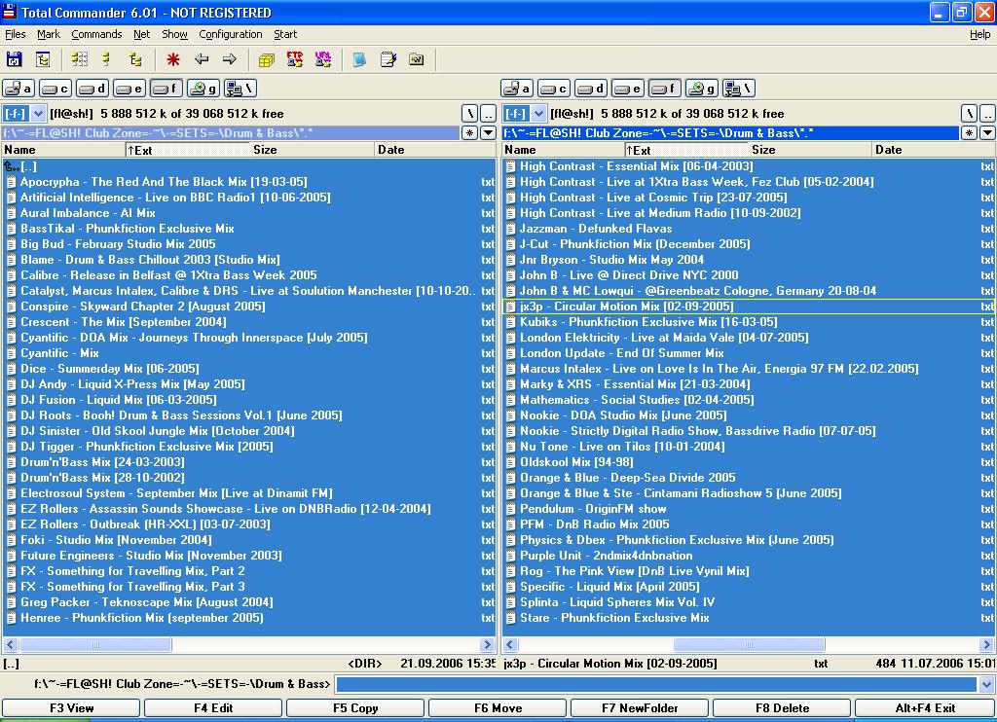The width and height of the screenshot is (997, 722).
Task: Click the Back arrow toolbar icon
Action: [x=202, y=59]
